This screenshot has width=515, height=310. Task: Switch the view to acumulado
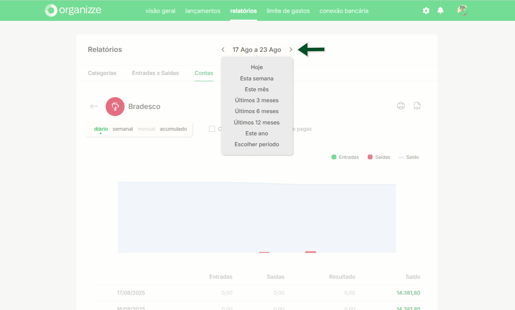pyautogui.click(x=173, y=129)
